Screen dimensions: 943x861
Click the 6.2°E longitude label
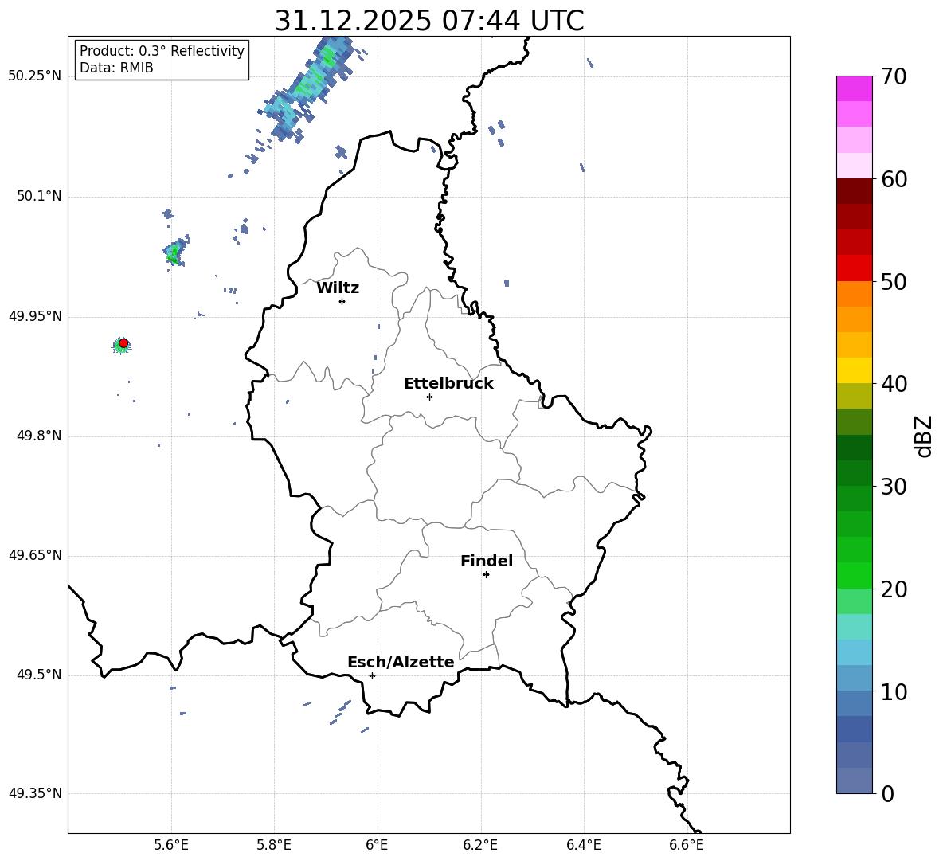(x=480, y=845)
